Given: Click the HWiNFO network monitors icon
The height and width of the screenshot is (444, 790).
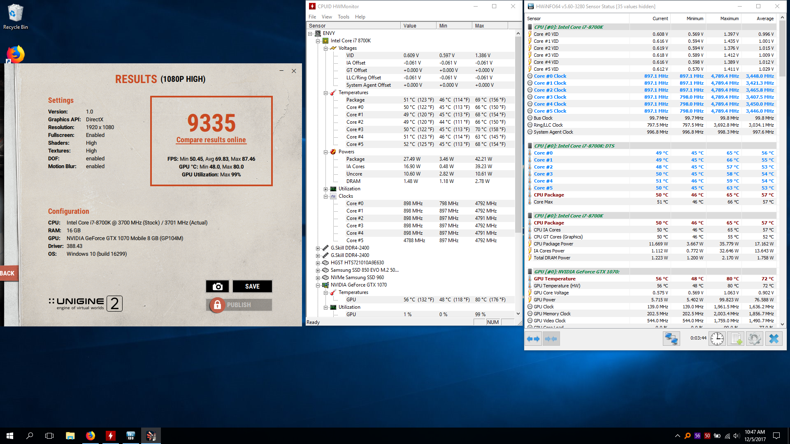Looking at the screenshot, I should click(x=671, y=339).
